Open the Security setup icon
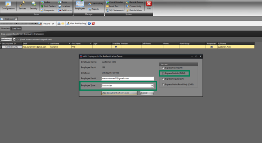 [x=34, y=5]
